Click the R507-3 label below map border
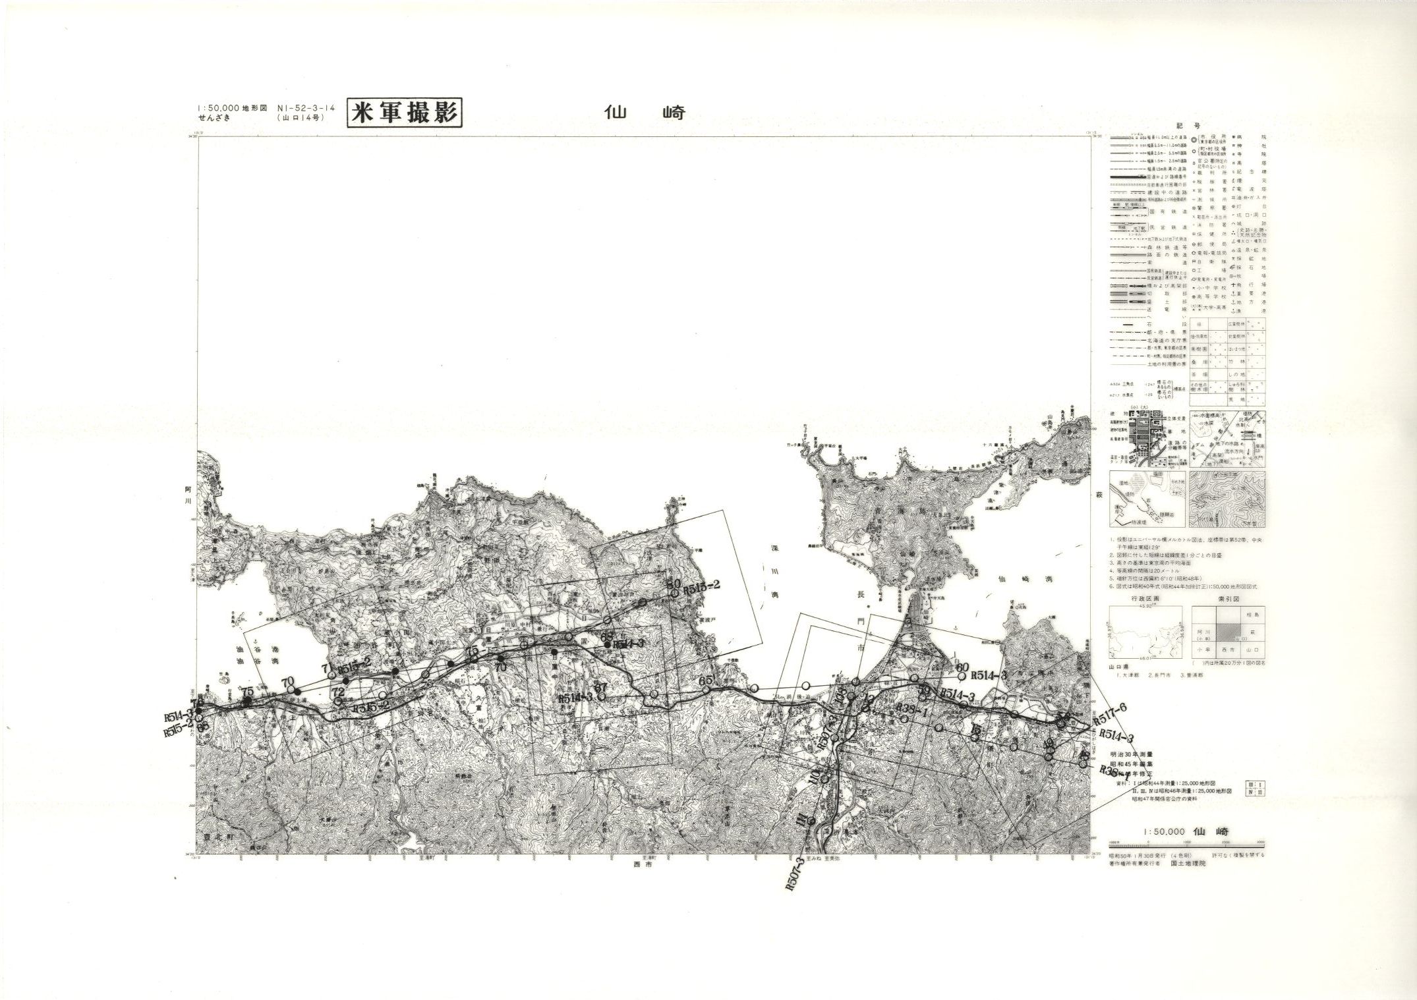This screenshot has width=1417, height=1000. tap(794, 874)
